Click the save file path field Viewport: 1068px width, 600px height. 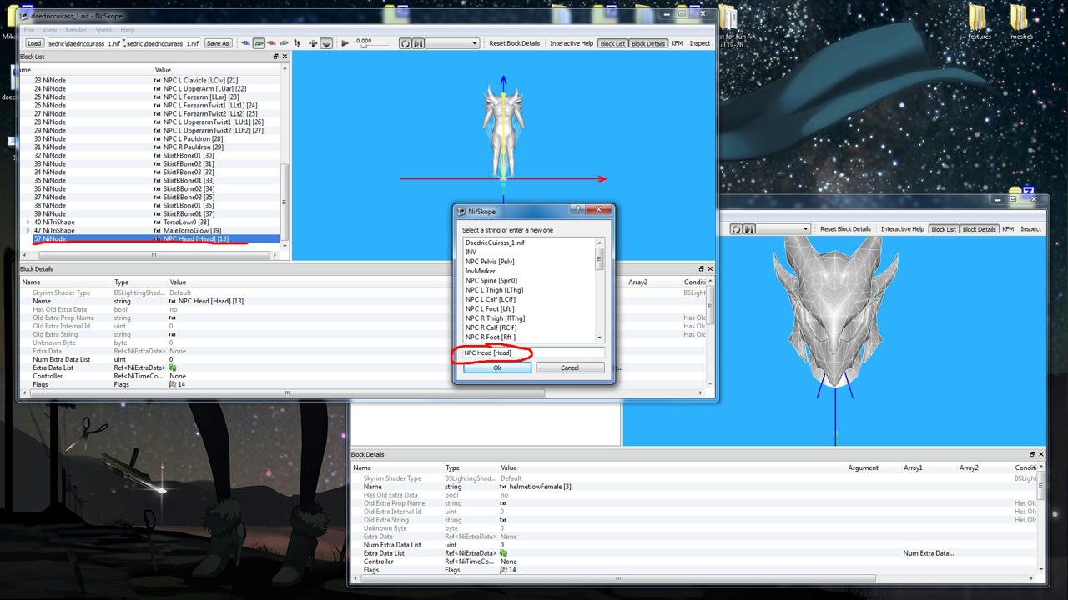(162, 43)
